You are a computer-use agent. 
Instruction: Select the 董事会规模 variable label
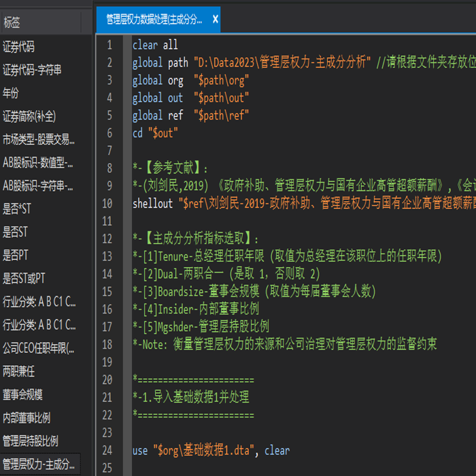point(23,394)
